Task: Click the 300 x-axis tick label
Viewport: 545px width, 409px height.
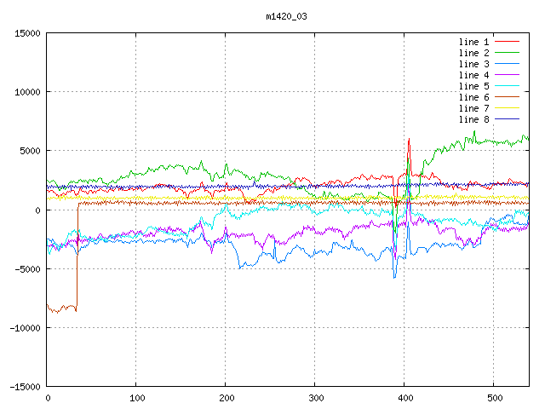Action: click(314, 398)
